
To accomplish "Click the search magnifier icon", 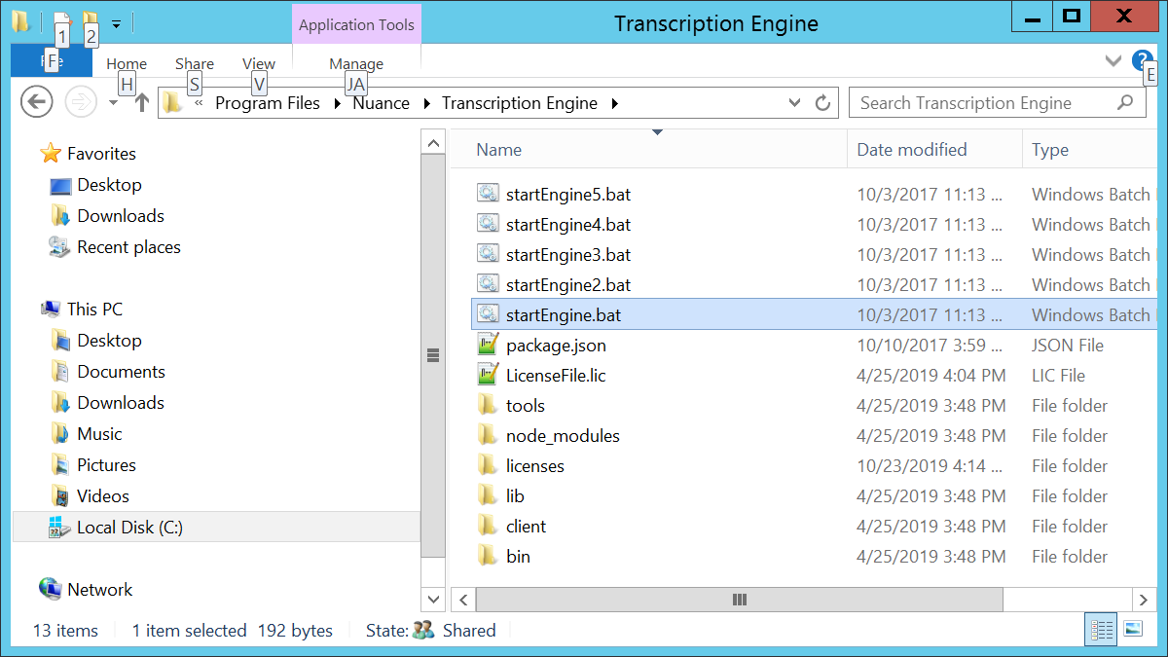I will click(x=1124, y=102).
